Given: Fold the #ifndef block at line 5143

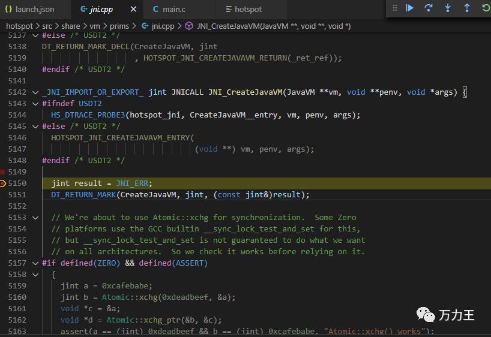Looking at the screenshot, I should coord(36,103).
